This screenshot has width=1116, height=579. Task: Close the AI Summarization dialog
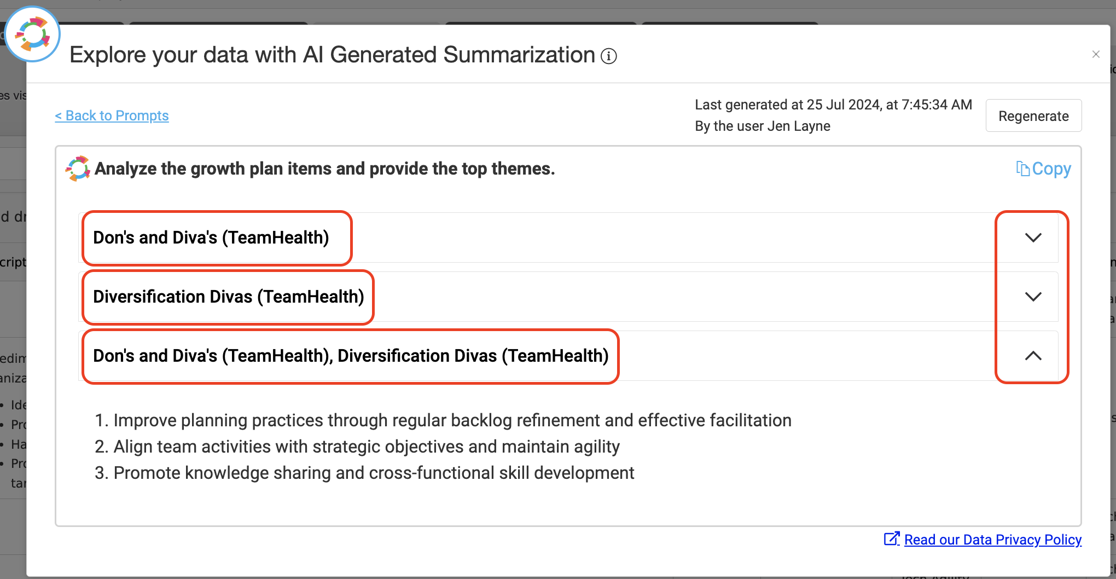(1096, 54)
